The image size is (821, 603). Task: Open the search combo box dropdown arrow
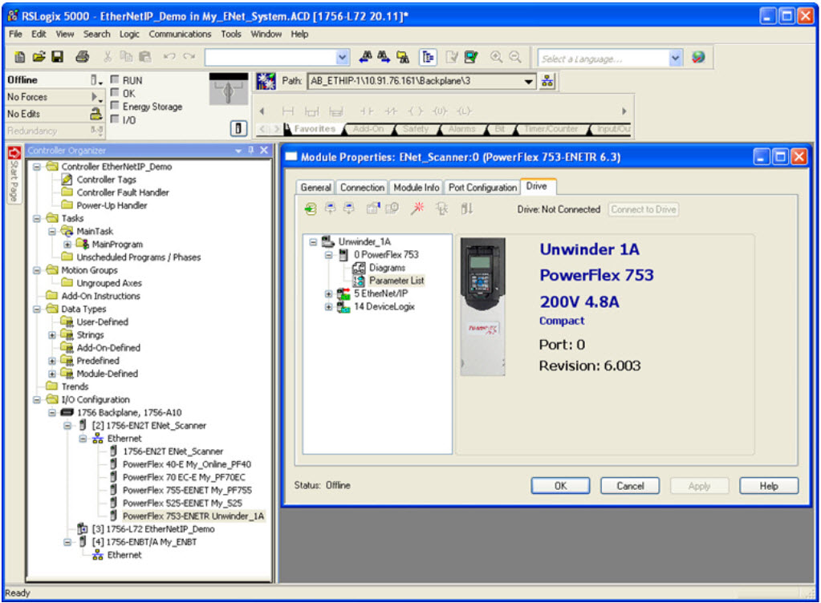coord(343,57)
